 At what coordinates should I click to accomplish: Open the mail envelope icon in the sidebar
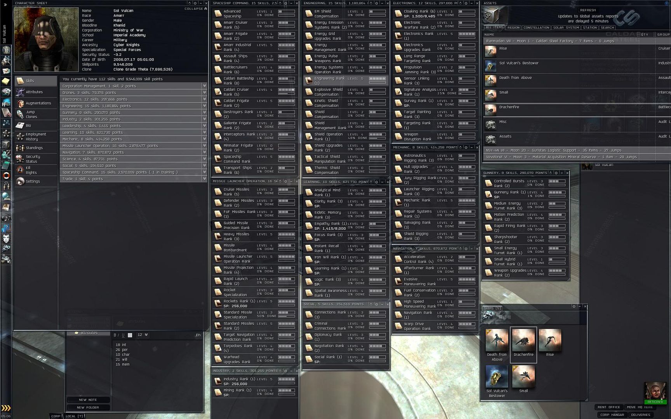(x=6, y=71)
